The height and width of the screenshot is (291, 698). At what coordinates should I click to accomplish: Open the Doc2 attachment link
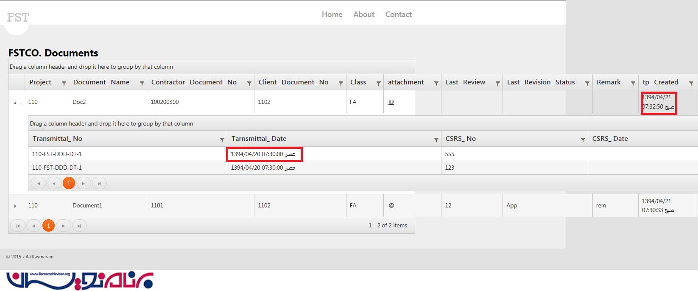(391, 102)
